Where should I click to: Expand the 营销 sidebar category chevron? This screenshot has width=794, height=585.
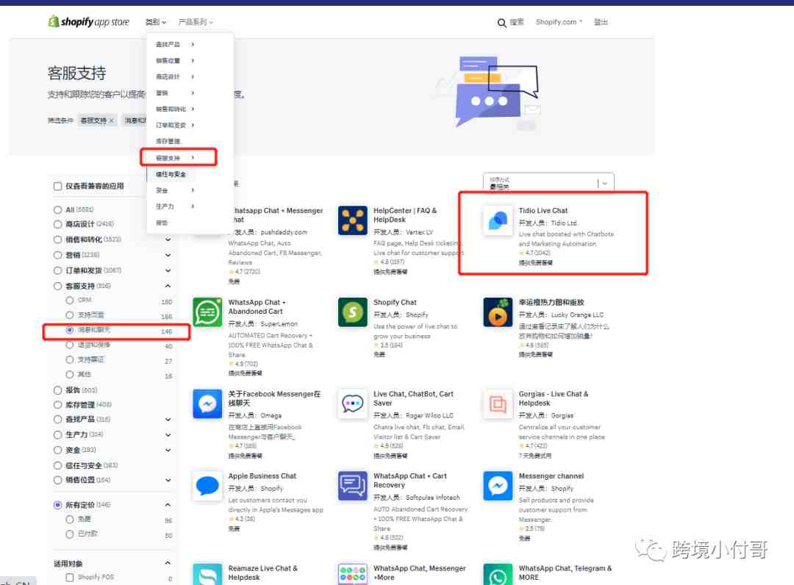pyautogui.click(x=168, y=255)
